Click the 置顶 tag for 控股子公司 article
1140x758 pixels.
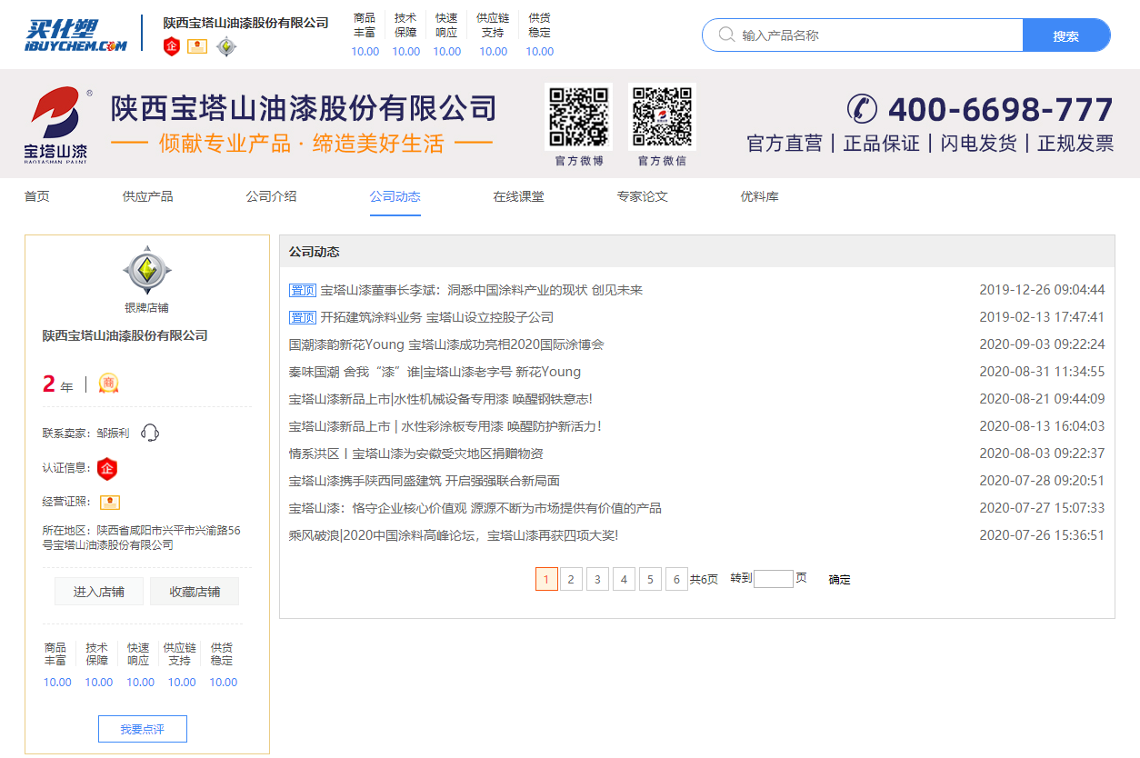tap(303, 317)
